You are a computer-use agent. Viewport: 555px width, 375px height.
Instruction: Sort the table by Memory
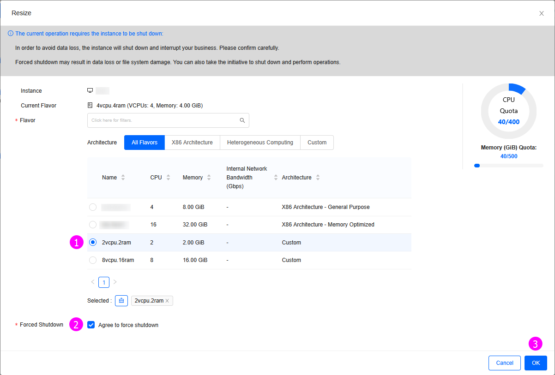coord(209,178)
